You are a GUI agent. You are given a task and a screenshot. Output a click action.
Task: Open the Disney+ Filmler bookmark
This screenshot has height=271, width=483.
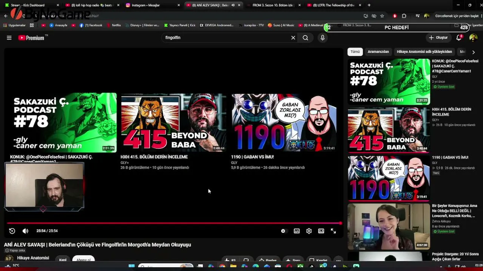click(x=142, y=25)
